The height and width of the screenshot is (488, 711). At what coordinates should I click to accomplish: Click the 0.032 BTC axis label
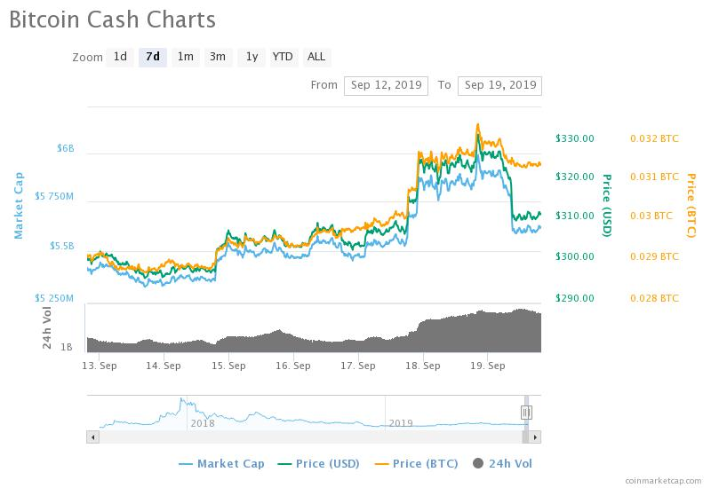[654, 138]
